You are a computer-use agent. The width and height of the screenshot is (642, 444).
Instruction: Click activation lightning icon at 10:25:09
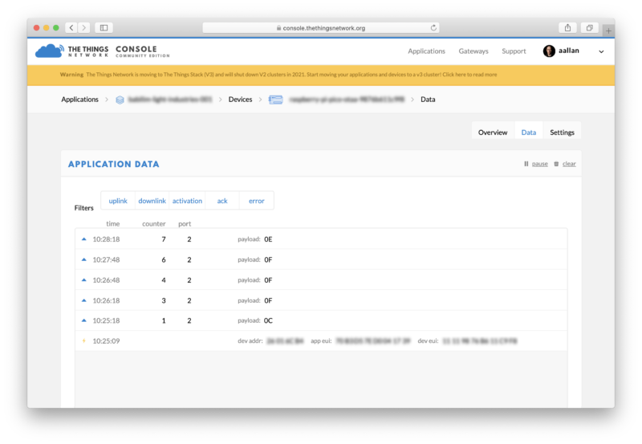[84, 340]
